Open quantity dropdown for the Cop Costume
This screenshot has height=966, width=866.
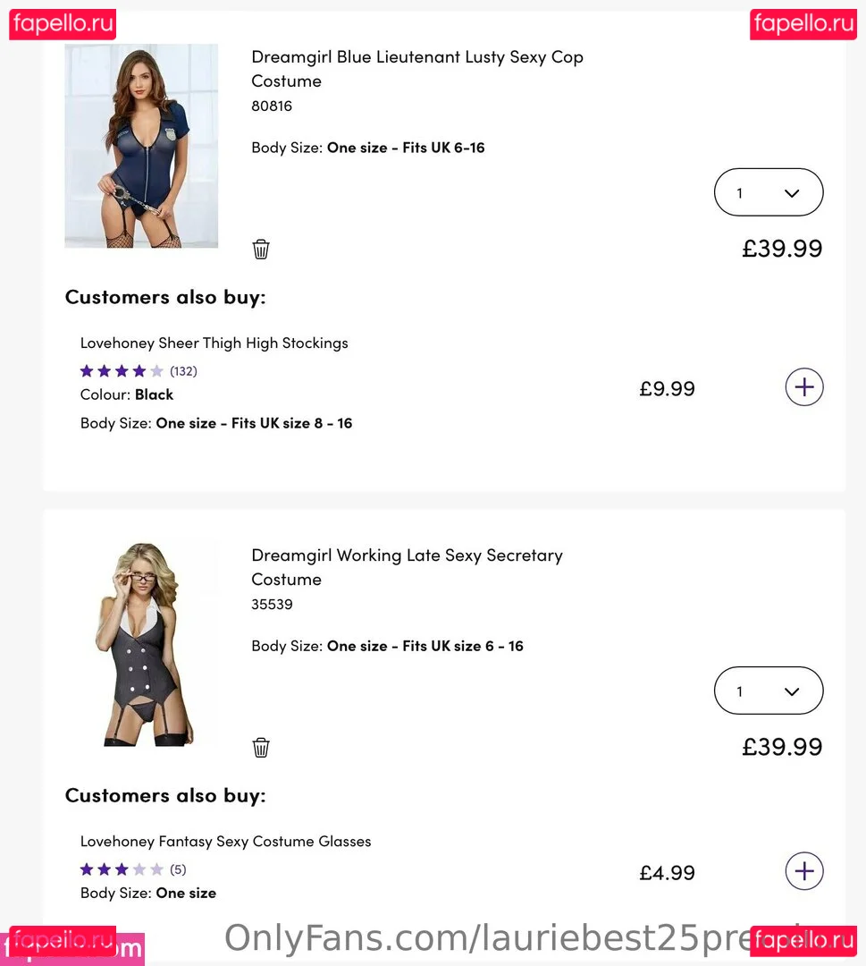[x=768, y=192]
